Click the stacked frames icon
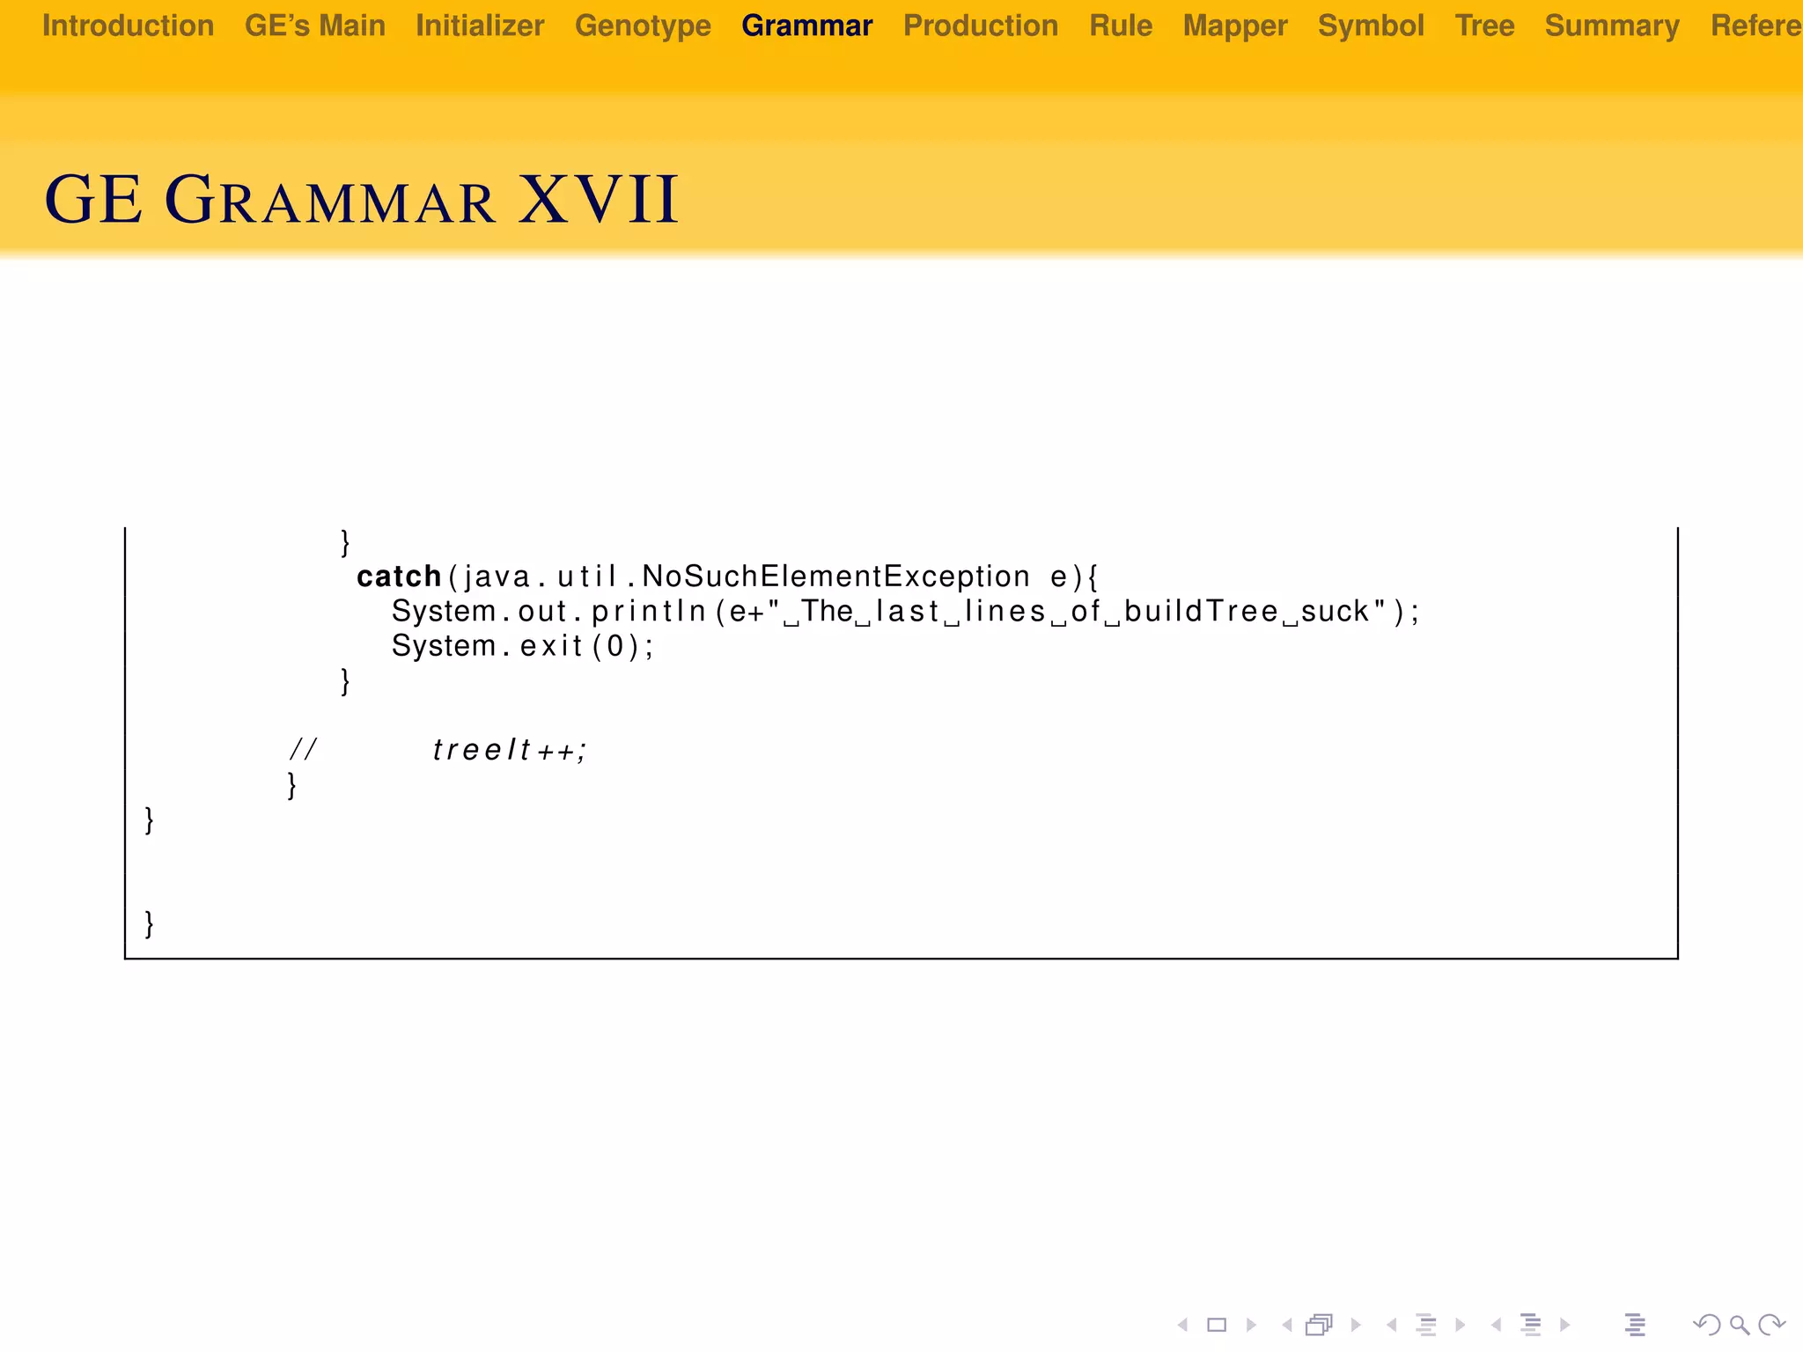1803x1352 pixels. pyautogui.click(x=1320, y=1325)
